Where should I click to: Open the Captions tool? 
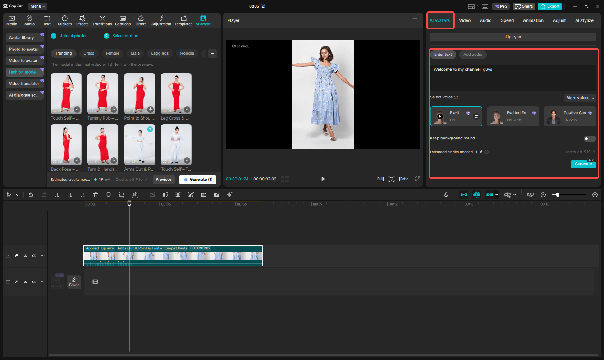coord(123,20)
